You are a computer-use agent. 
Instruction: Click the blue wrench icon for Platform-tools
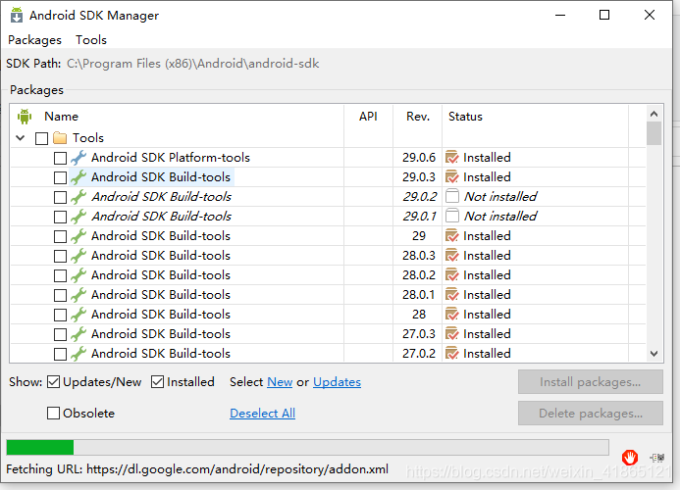[x=78, y=158]
